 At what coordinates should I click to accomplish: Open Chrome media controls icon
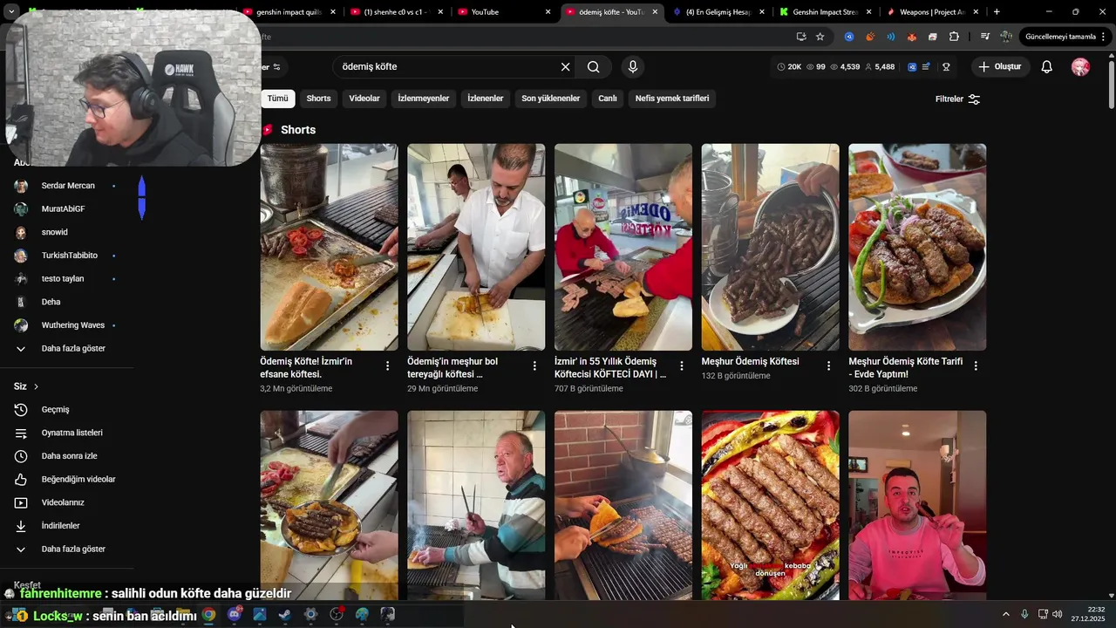point(984,37)
